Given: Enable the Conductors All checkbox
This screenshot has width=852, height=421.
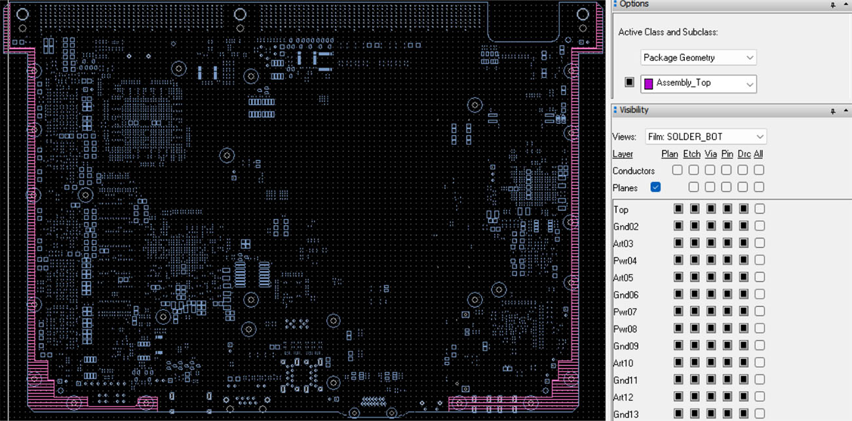Looking at the screenshot, I should point(759,170).
